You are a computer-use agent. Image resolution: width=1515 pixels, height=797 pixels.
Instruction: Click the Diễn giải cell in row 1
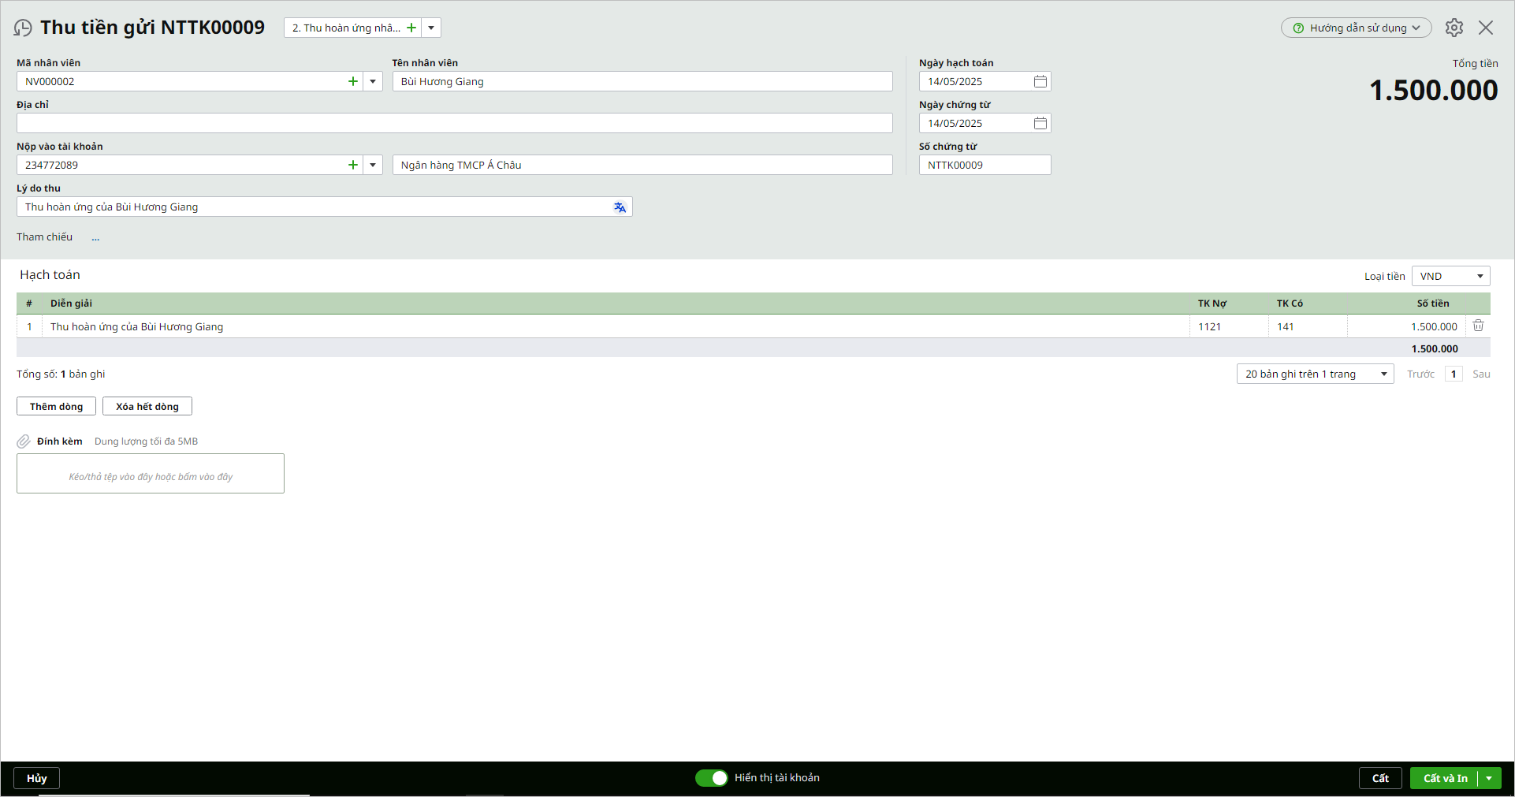pos(616,326)
